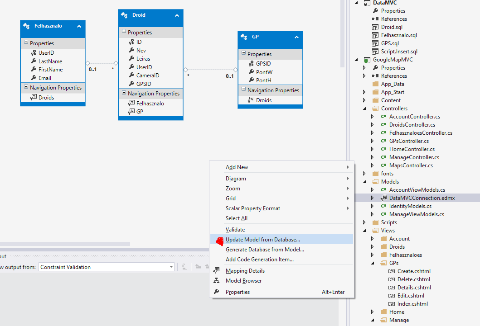Screen dimensions: 480x326
Task: Click the GP entity icon in its header
Action: tap(244, 37)
